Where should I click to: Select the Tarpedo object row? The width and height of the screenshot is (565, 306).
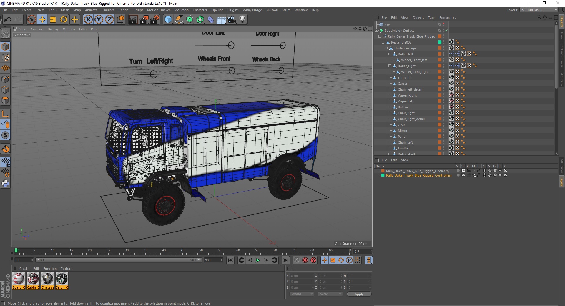(404, 78)
